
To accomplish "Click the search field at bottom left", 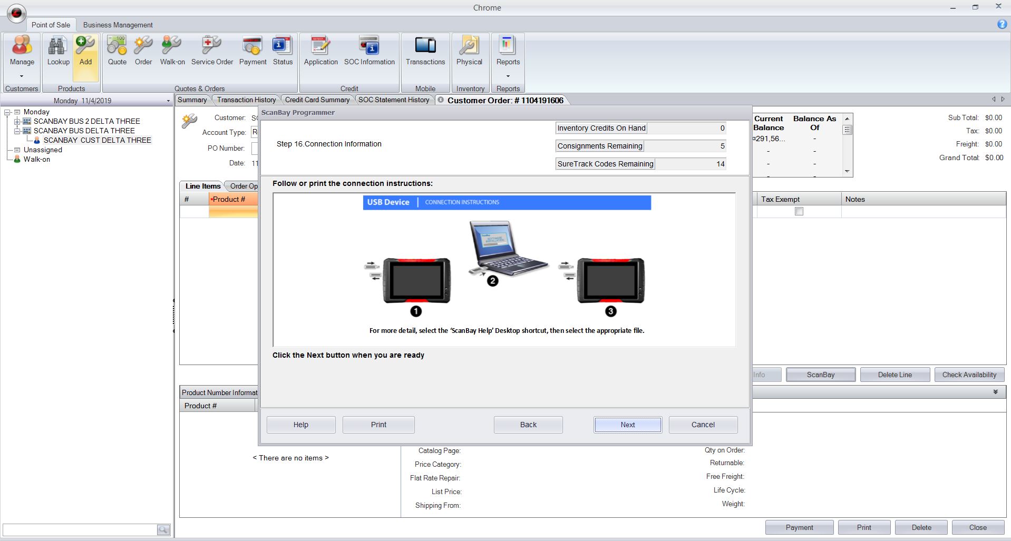I will point(80,529).
